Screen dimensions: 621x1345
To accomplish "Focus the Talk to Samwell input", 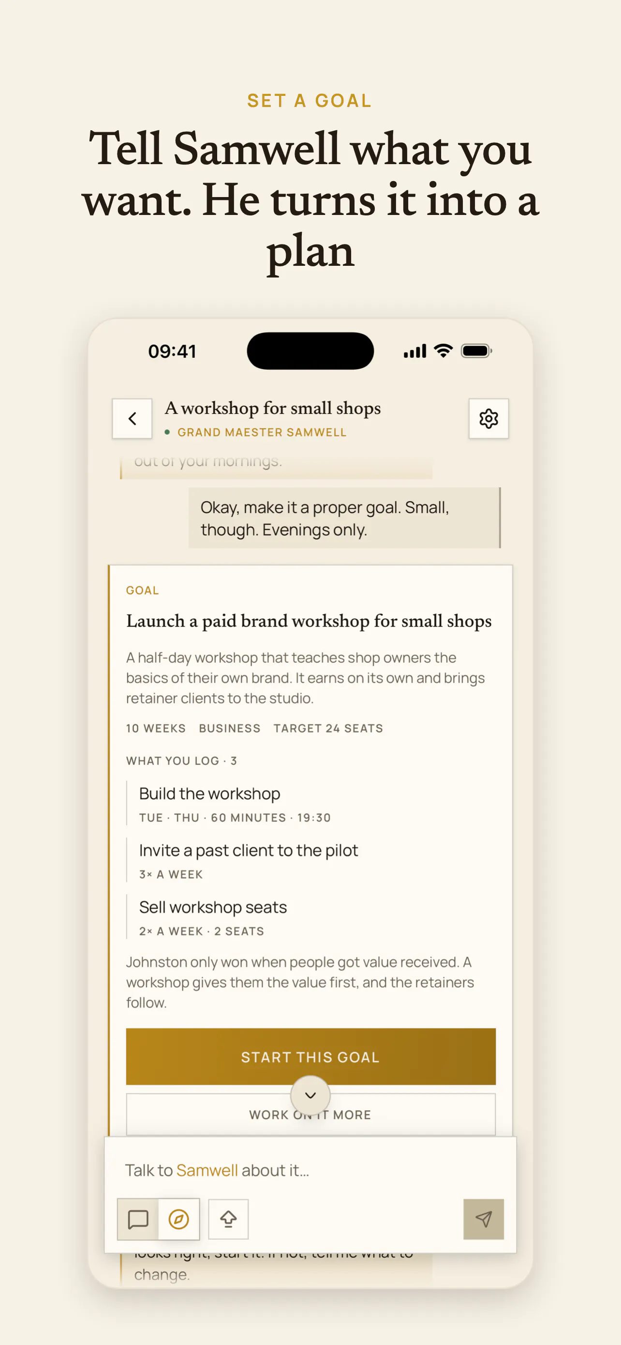I will 310,1170.
